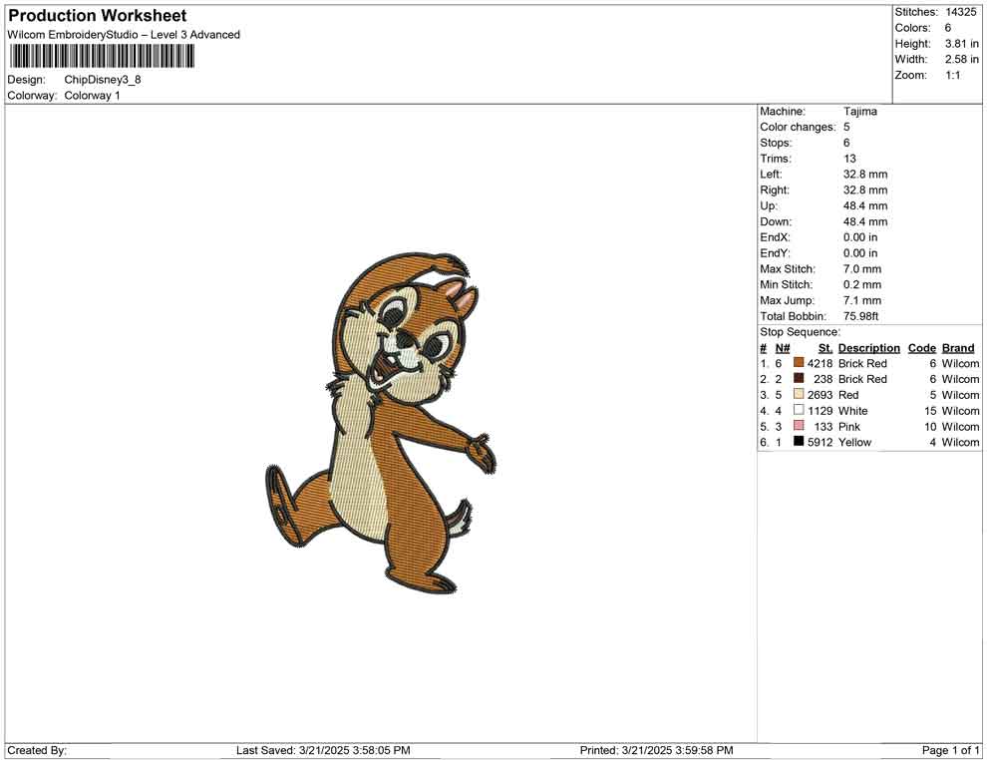Select design name ChipDisney3_8
The width and height of the screenshot is (987, 760).
coord(103,80)
